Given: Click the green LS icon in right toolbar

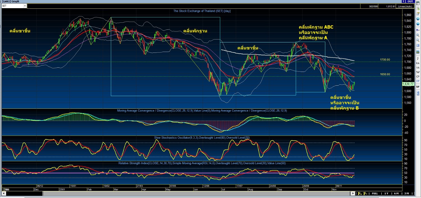Looking at the screenshot, I should point(418,52).
